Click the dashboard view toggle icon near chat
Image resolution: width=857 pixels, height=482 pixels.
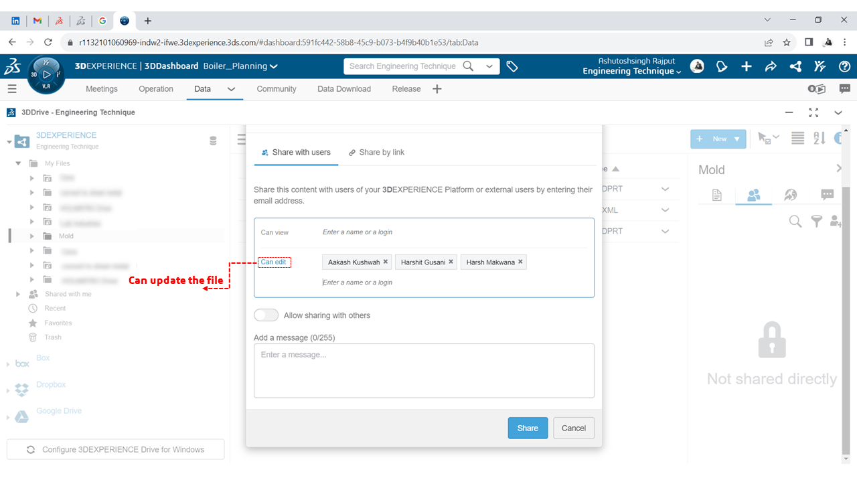point(817,89)
